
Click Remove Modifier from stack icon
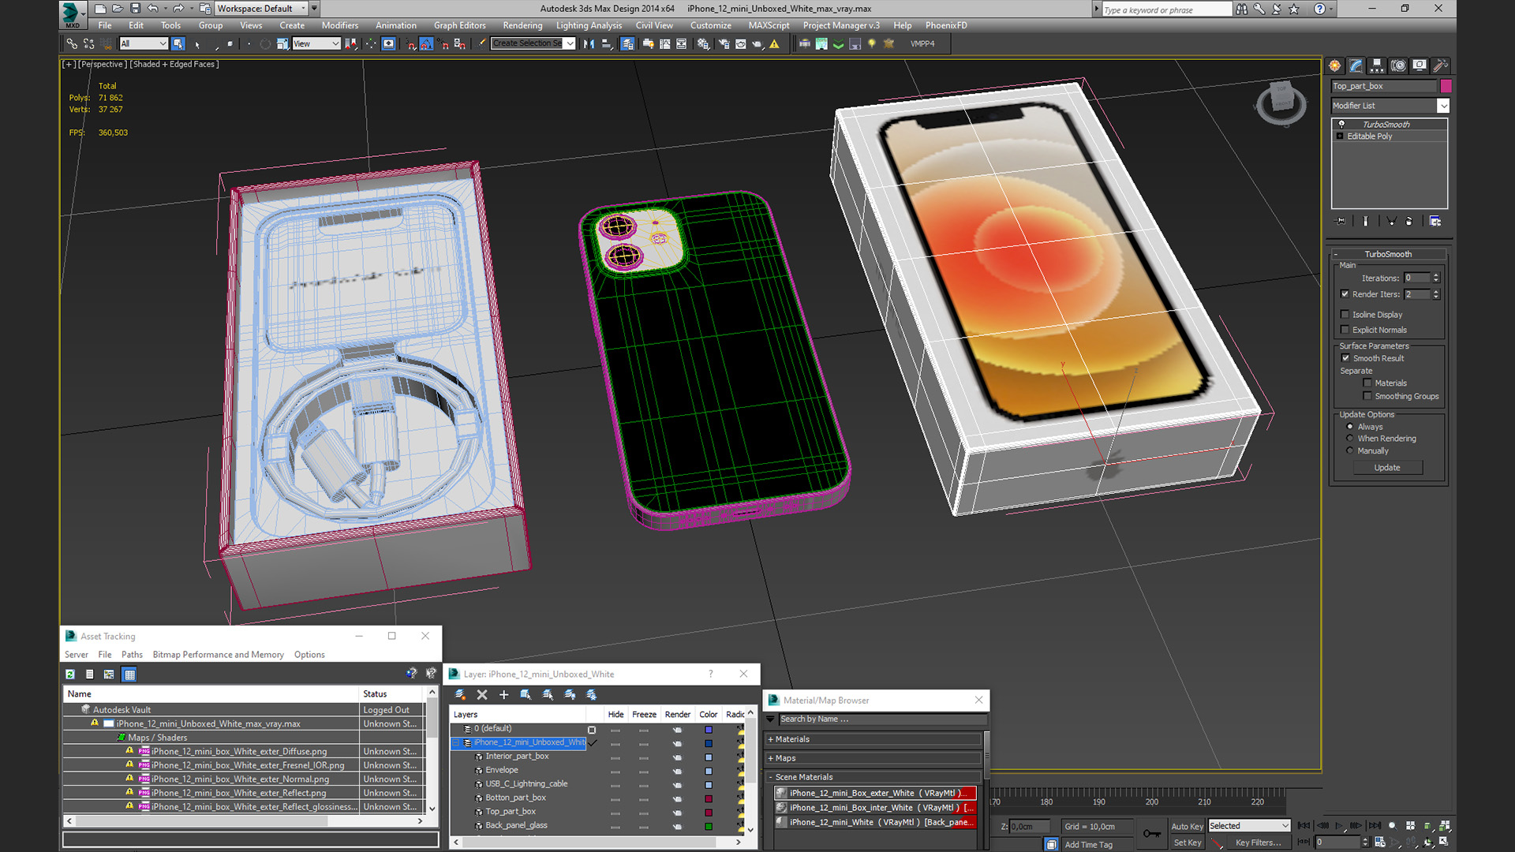pos(1409,222)
